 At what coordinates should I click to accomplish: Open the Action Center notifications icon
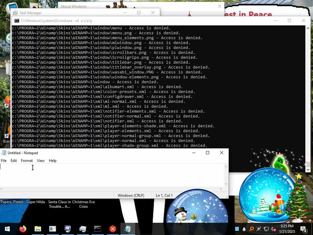point(303,229)
